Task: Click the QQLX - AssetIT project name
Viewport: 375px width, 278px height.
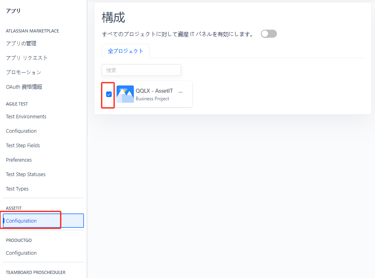Action: click(x=154, y=91)
